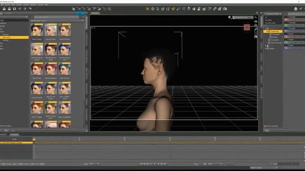This screenshot has height=171, width=305.
Task: Click the viewport orbit control icon
Action: tap(256, 21)
